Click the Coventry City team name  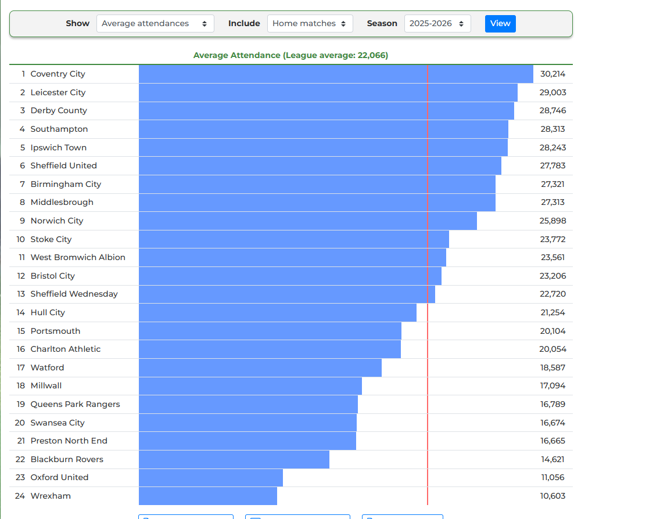coord(58,74)
